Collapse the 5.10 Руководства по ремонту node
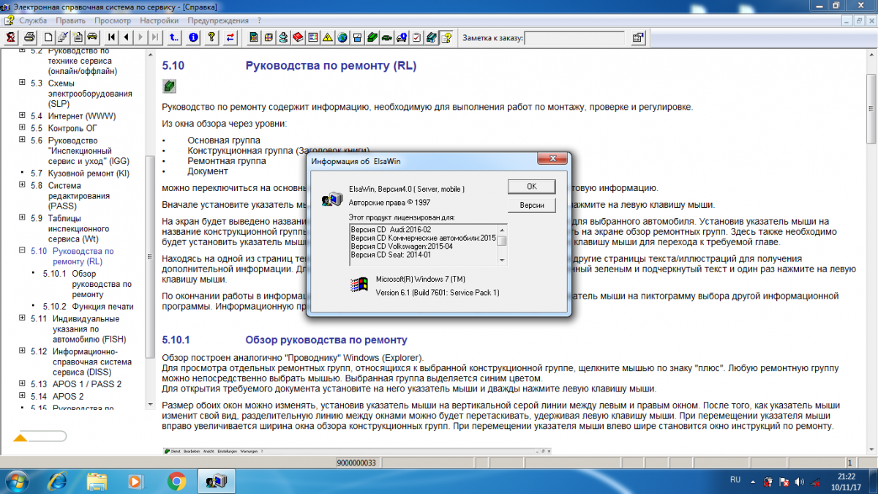Viewport: 878px width, 494px height. click(22, 251)
